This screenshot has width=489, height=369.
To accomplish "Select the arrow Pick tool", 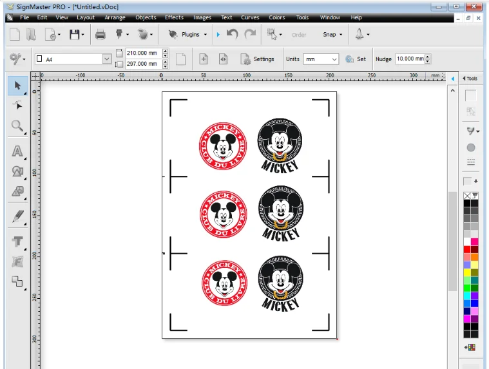I will (x=17, y=86).
